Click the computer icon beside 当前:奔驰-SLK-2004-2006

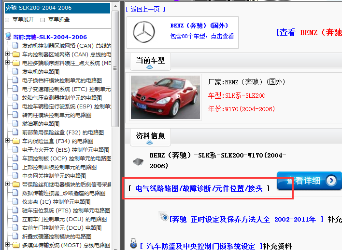coord(8,36)
